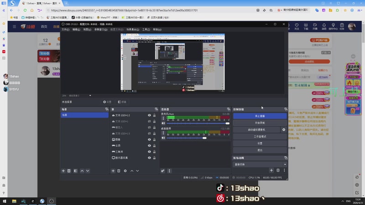The image size is (365, 205).
Task: Open the Windows Start button in the taskbar
Action: 5,201
